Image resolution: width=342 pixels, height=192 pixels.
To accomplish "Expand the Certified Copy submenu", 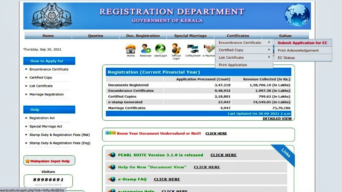I will coord(231,50).
